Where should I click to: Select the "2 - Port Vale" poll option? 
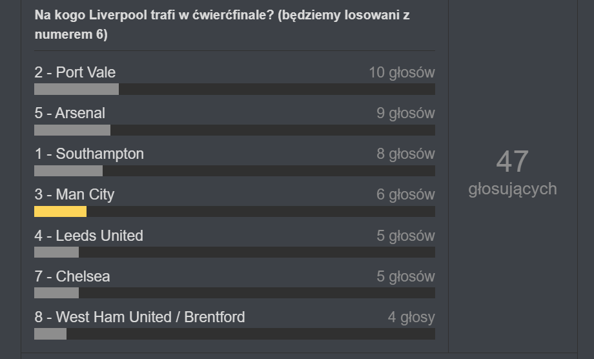pyautogui.click(x=75, y=72)
